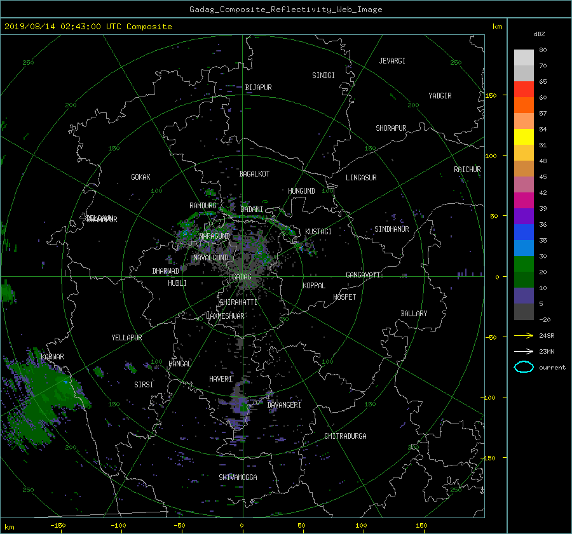Click the 'DAVANGERI' city label
572x534 pixels.
[x=284, y=405]
